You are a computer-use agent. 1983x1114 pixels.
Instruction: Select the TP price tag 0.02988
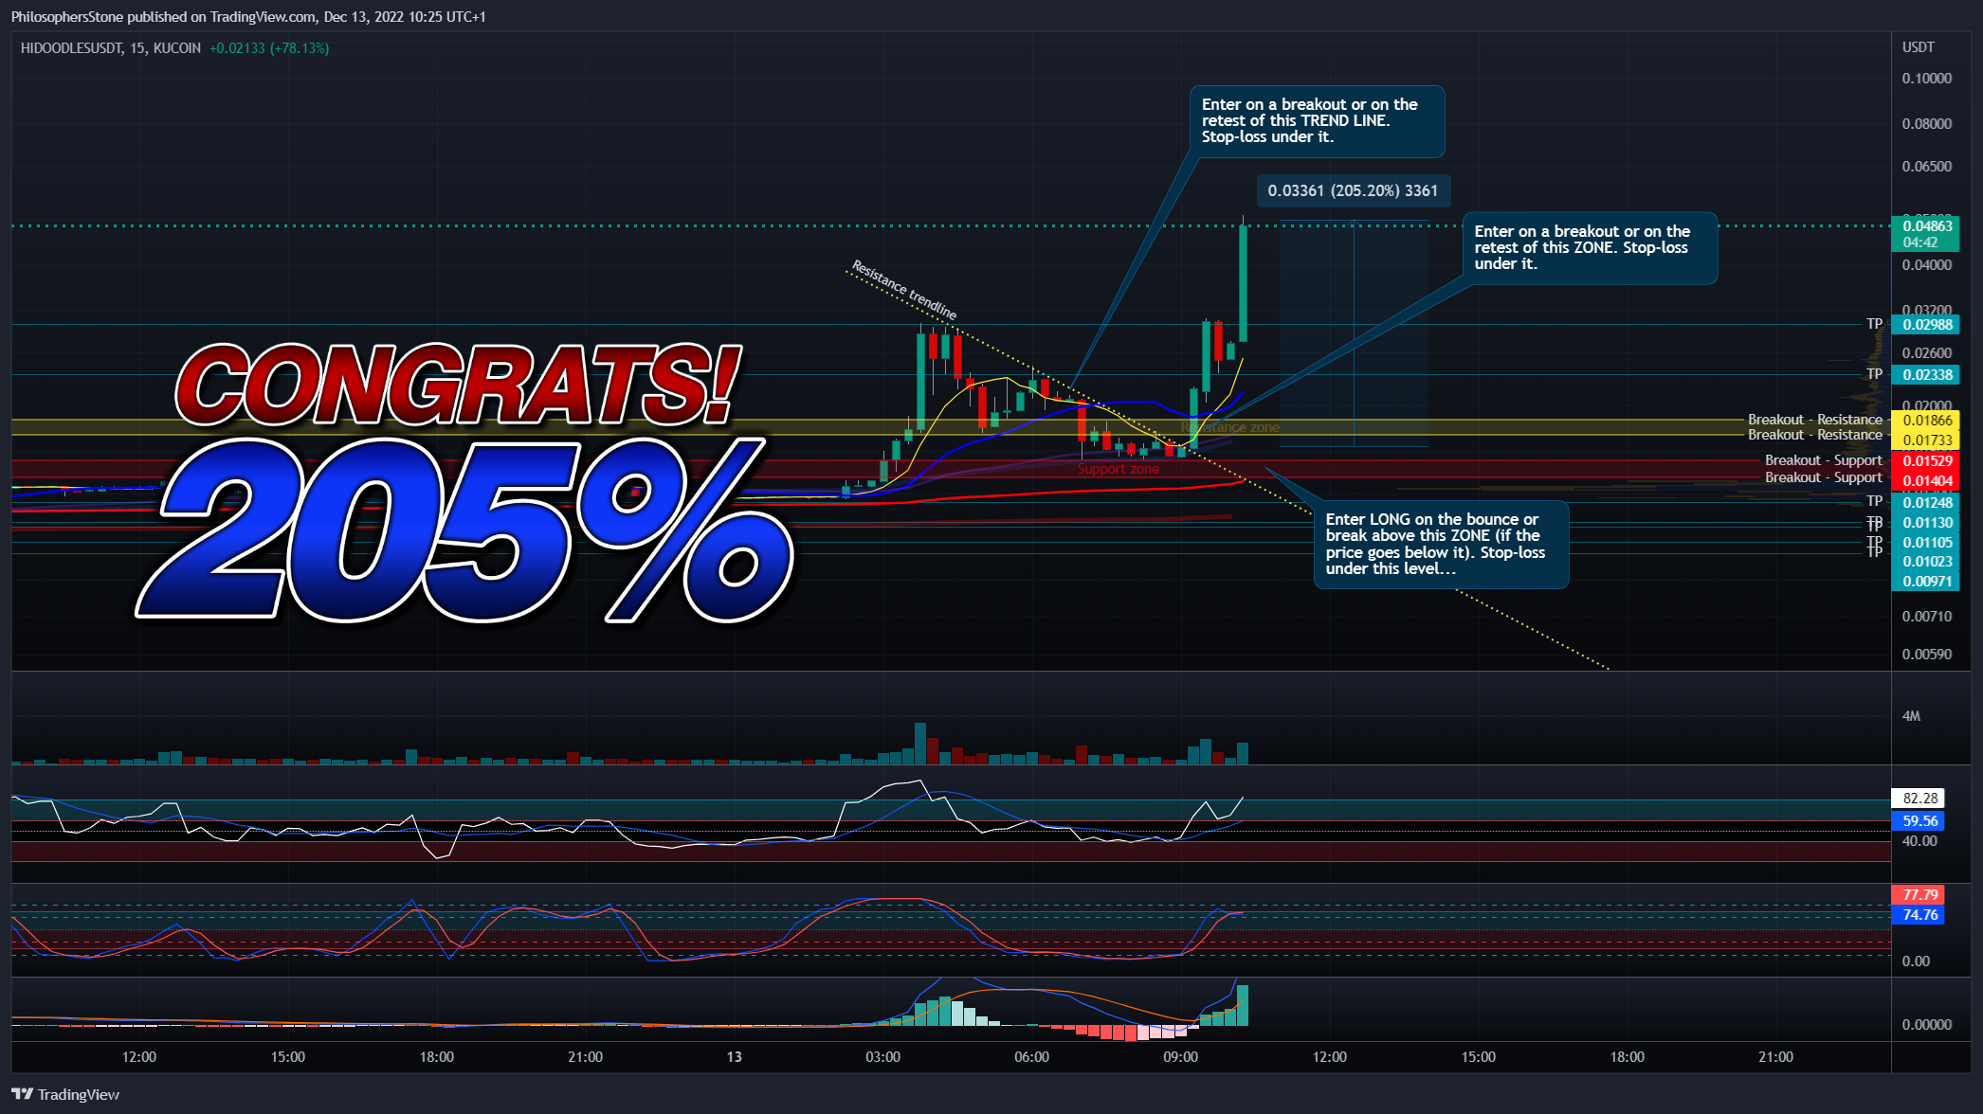[x=1927, y=325]
